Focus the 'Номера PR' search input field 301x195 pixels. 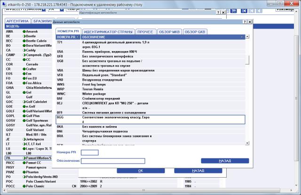pyautogui.click(x=90, y=152)
